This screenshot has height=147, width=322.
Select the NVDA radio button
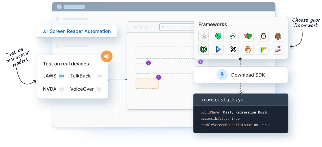tap(61, 89)
